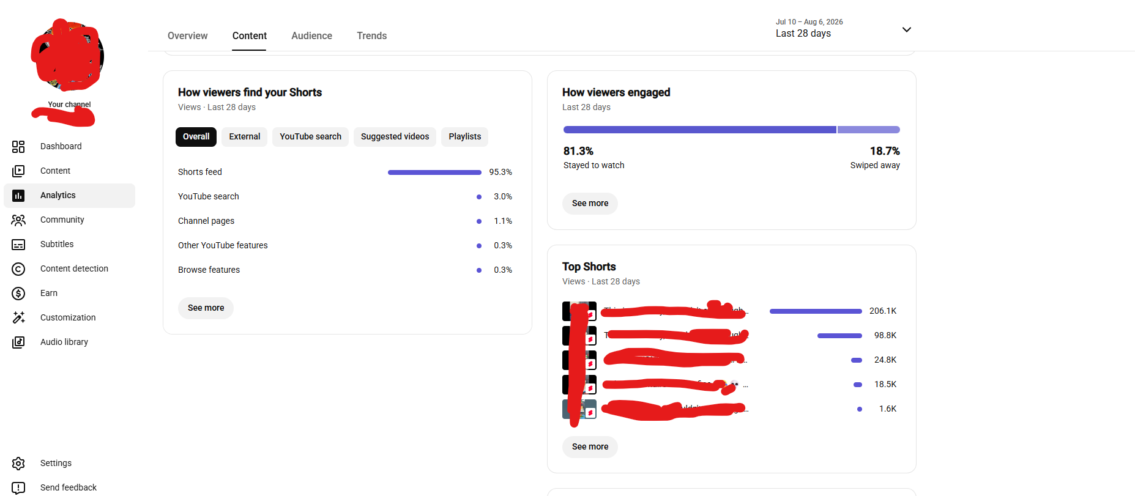Viewport: 1135px width, 496px height.
Task: Open the Community people icon
Action: (x=18, y=220)
